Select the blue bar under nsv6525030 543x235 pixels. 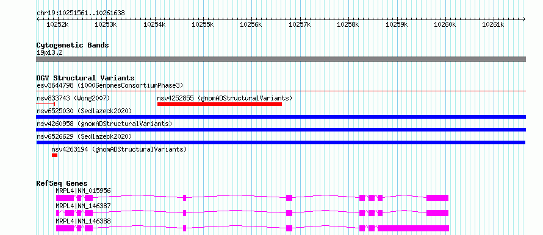point(281,117)
